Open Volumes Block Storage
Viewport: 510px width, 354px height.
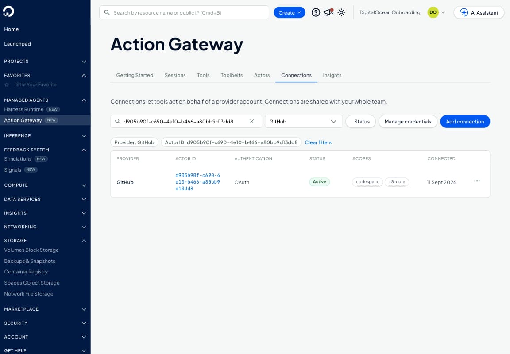coord(31,250)
